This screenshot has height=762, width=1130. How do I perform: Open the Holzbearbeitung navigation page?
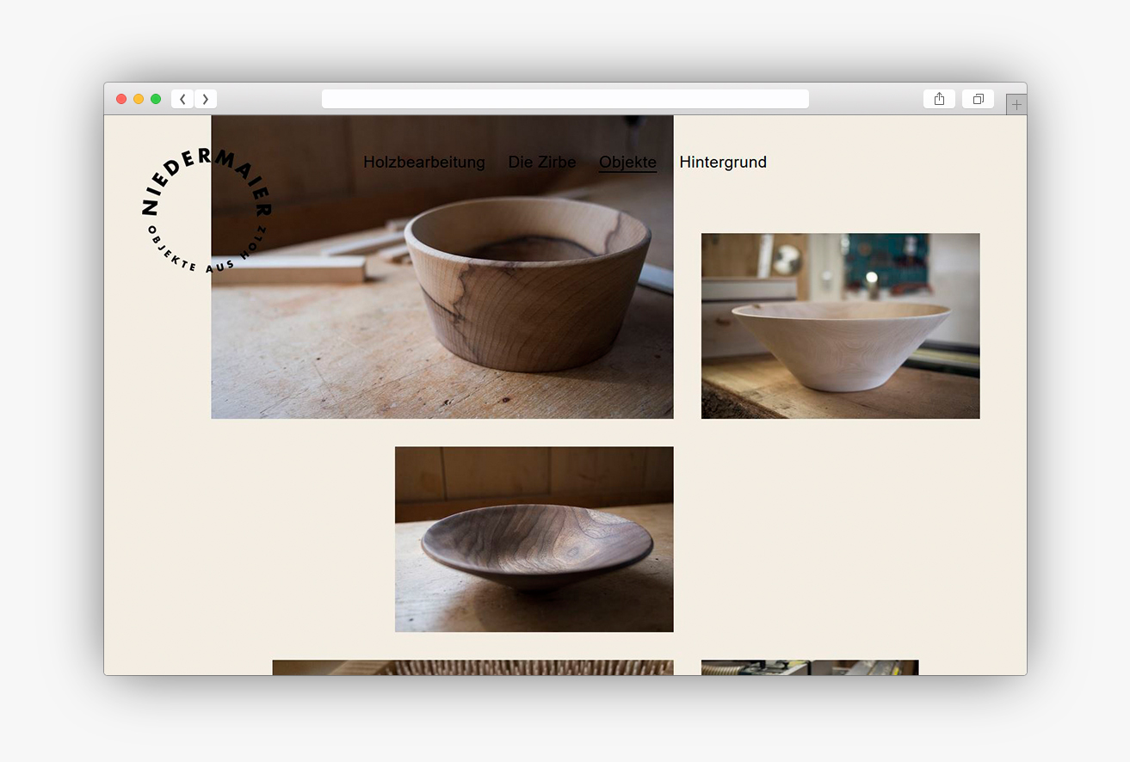tap(423, 162)
